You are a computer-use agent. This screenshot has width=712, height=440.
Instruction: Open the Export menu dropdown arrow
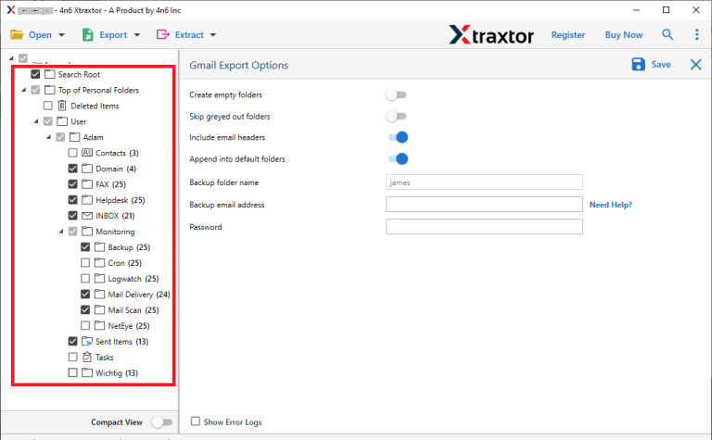click(x=136, y=35)
